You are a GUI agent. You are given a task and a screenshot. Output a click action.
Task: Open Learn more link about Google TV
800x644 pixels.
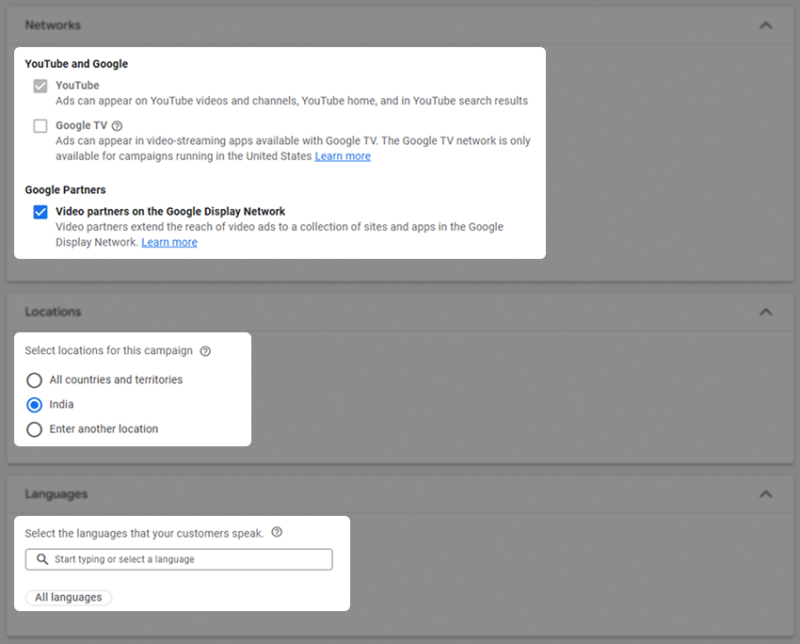(343, 156)
